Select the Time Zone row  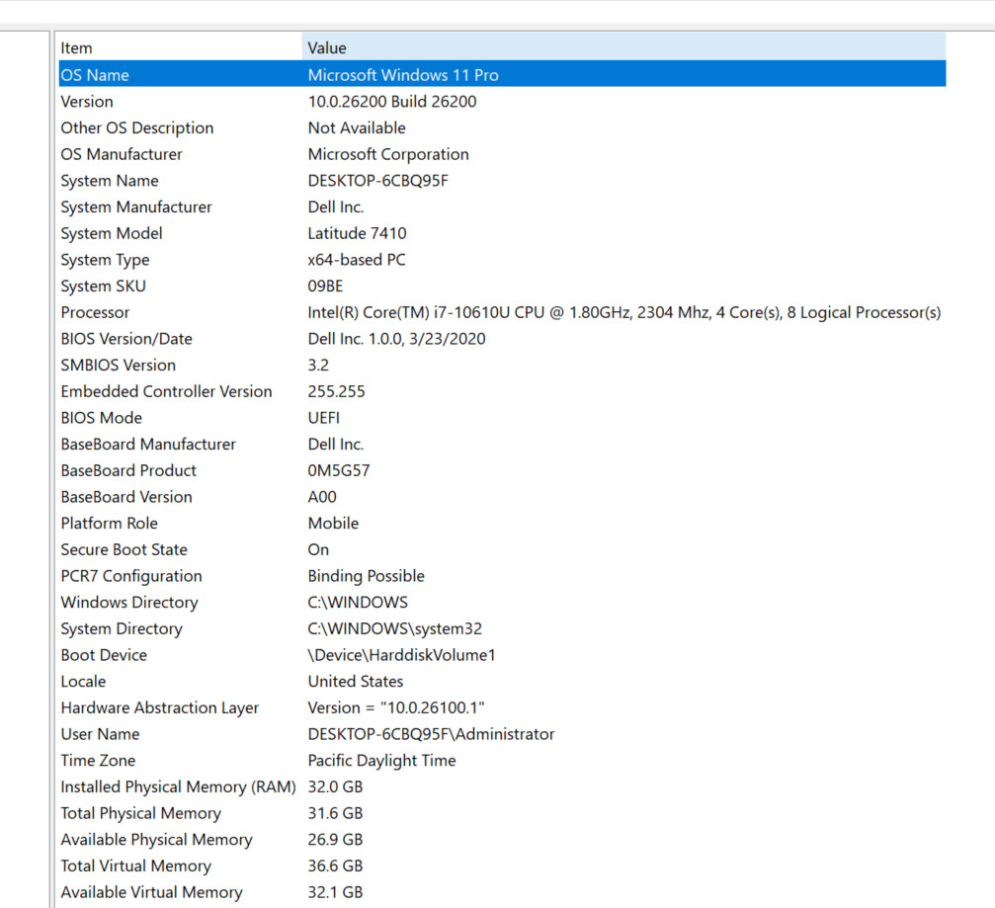point(502,760)
